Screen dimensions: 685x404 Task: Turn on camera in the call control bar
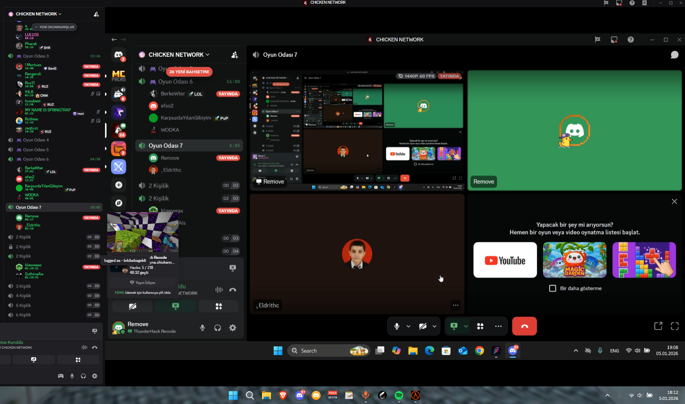[423, 326]
